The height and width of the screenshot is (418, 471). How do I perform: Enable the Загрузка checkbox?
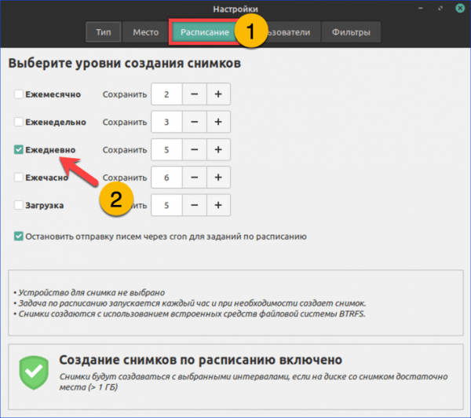pyautogui.click(x=19, y=205)
